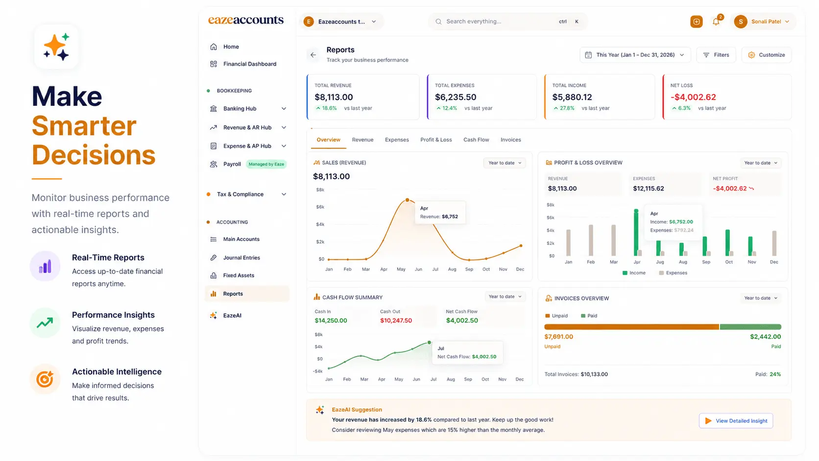Switch to the Profit & Loss tab
Image resolution: width=819 pixels, height=461 pixels.
click(436, 140)
